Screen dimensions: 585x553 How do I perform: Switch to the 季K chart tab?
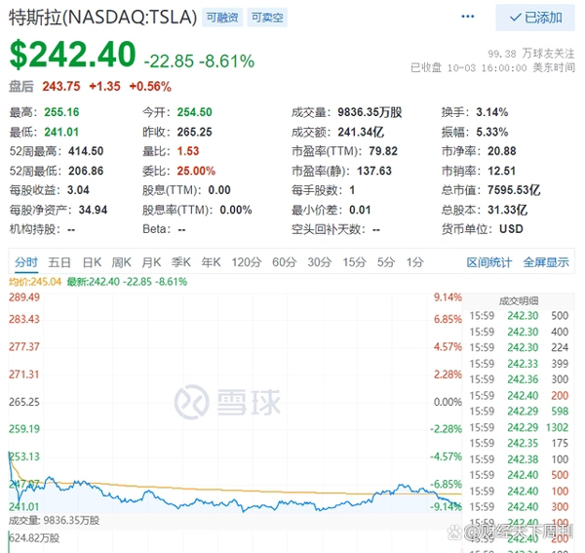(x=181, y=262)
